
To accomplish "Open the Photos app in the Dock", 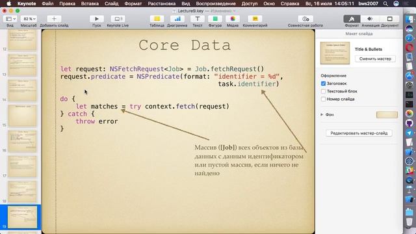I will 409,114.
